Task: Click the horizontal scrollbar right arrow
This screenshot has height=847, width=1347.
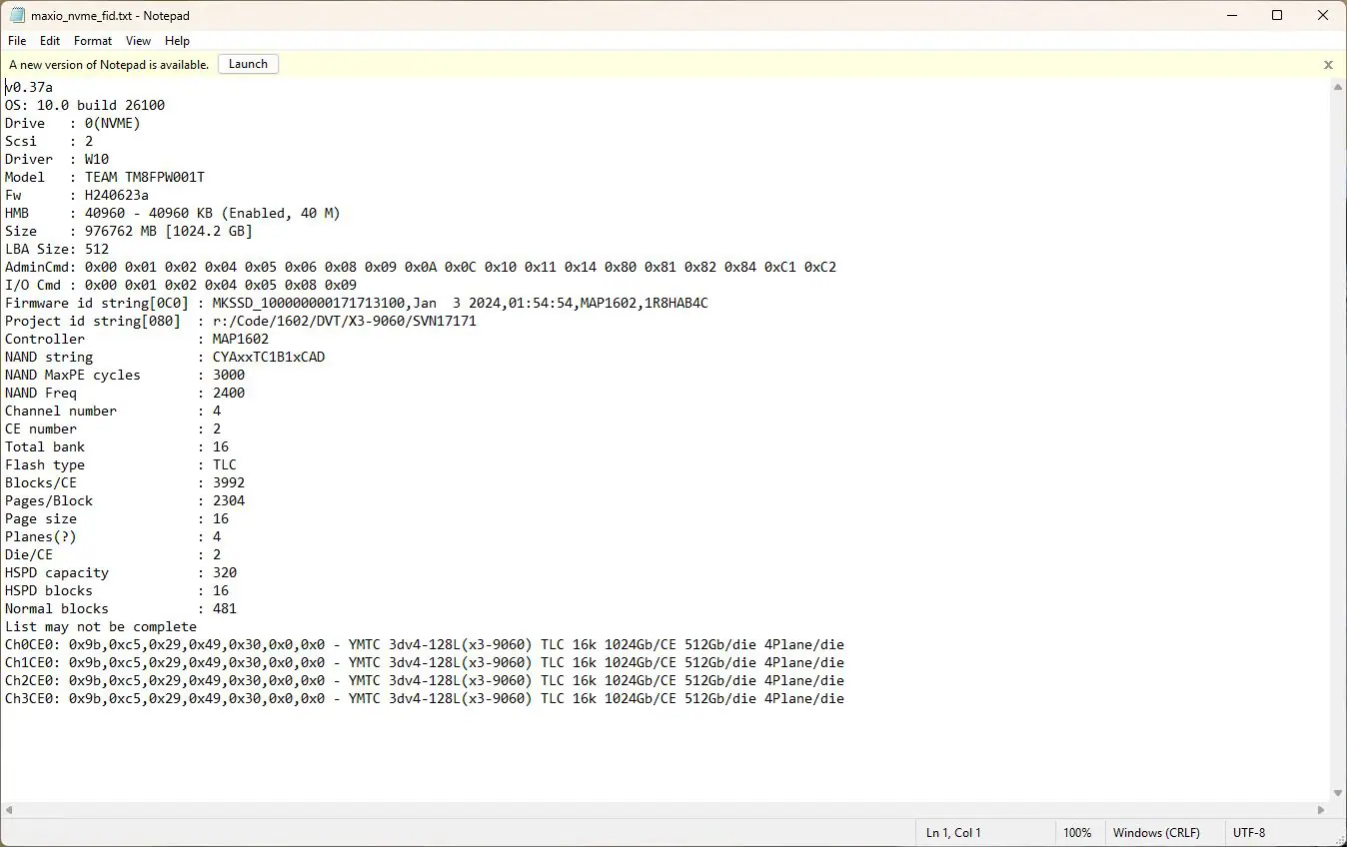Action: coord(1321,810)
